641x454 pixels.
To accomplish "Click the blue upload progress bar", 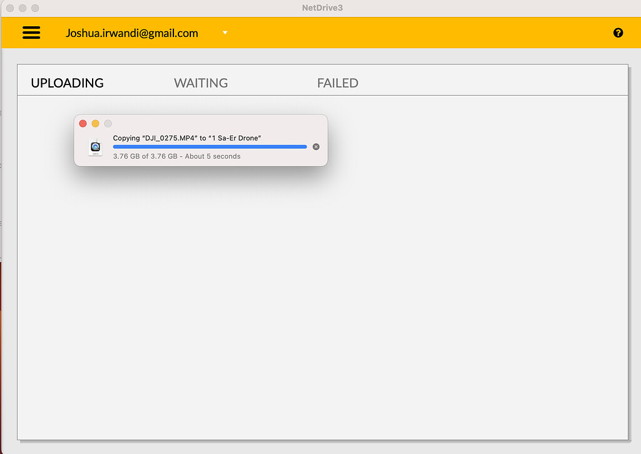I will [x=209, y=146].
